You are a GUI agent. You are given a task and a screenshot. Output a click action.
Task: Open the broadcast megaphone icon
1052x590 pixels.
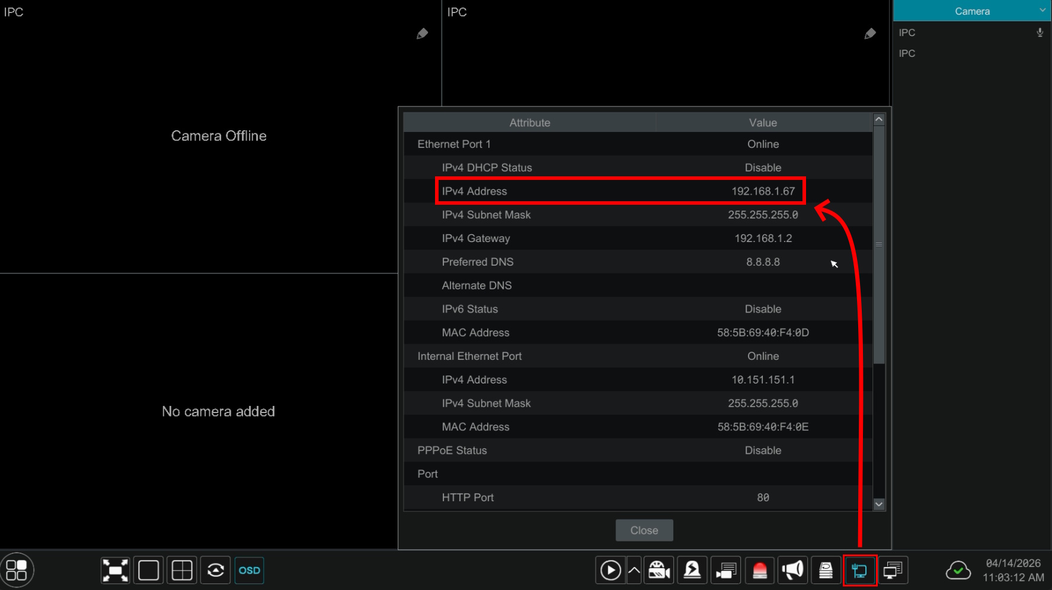(x=792, y=570)
